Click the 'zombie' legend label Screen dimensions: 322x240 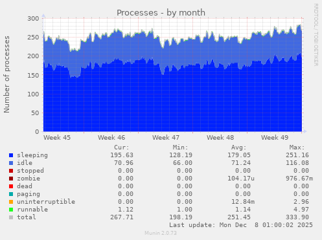(29, 179)
